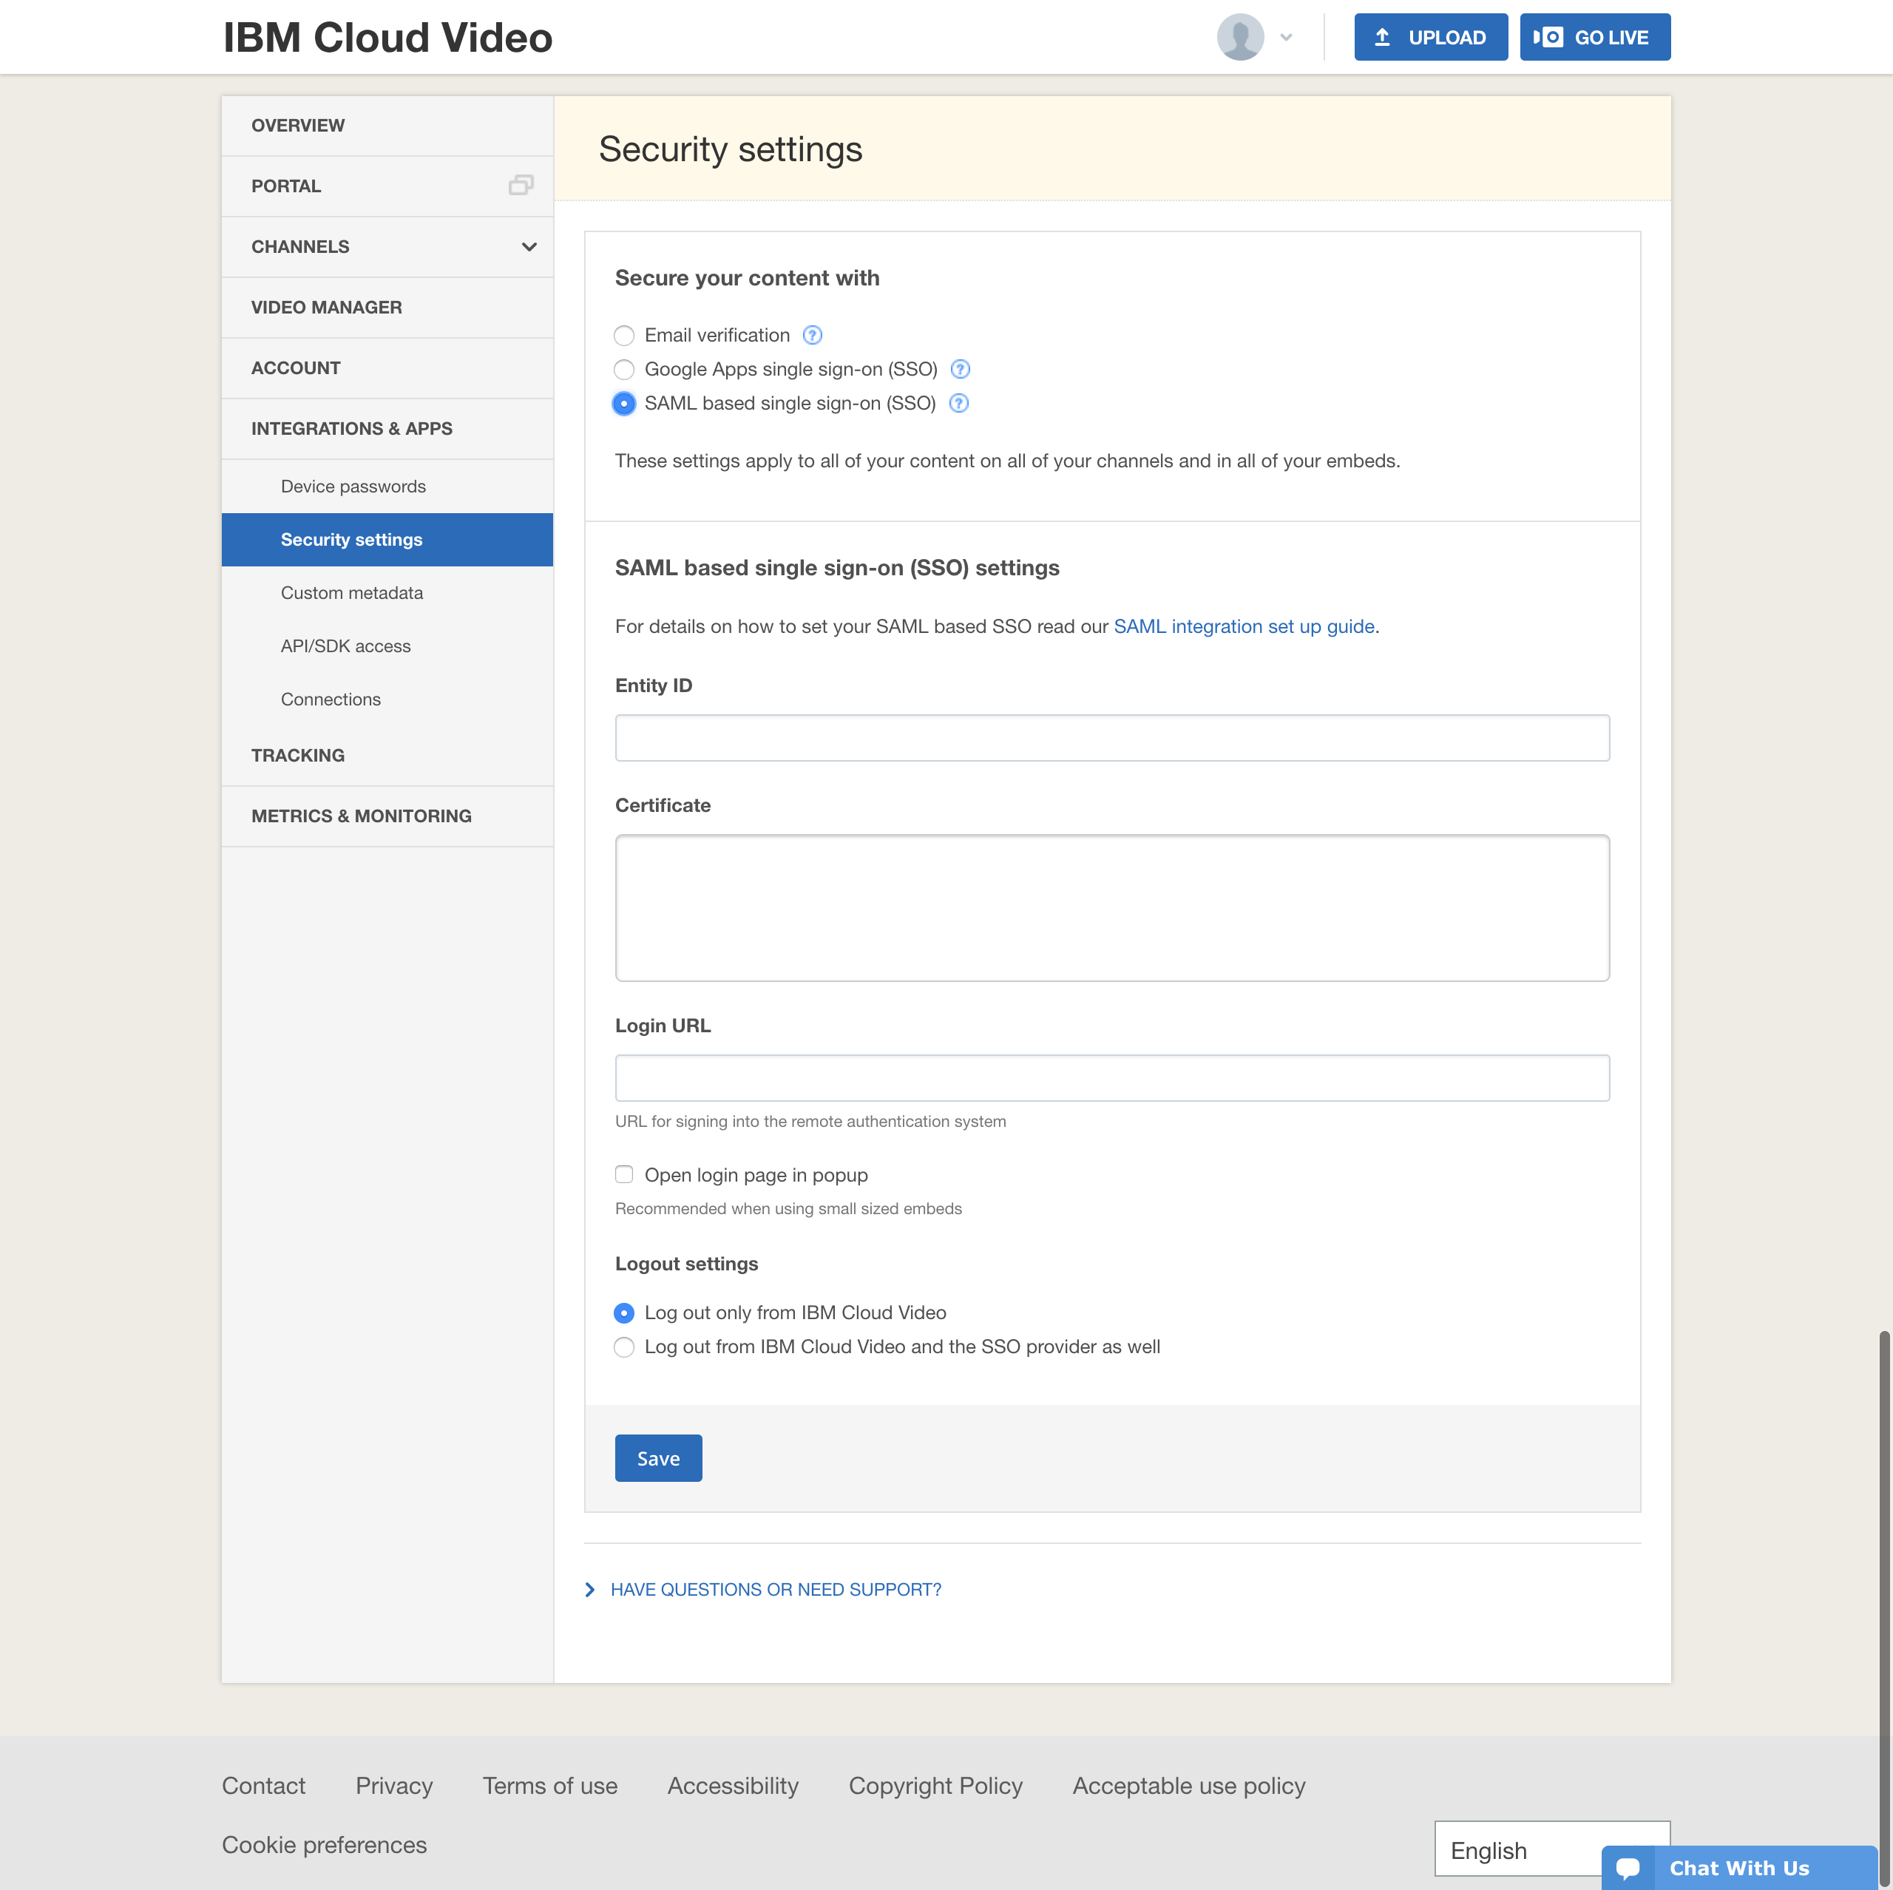Viewport: 1893px width, 1890px height.
Task: Click help icon next to Google Apps SSO
Action: click(961, 370)
